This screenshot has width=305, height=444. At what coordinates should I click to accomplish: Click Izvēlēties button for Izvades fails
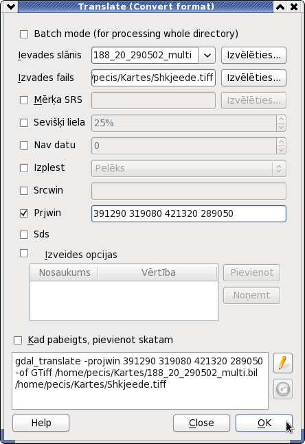point(253,78)
